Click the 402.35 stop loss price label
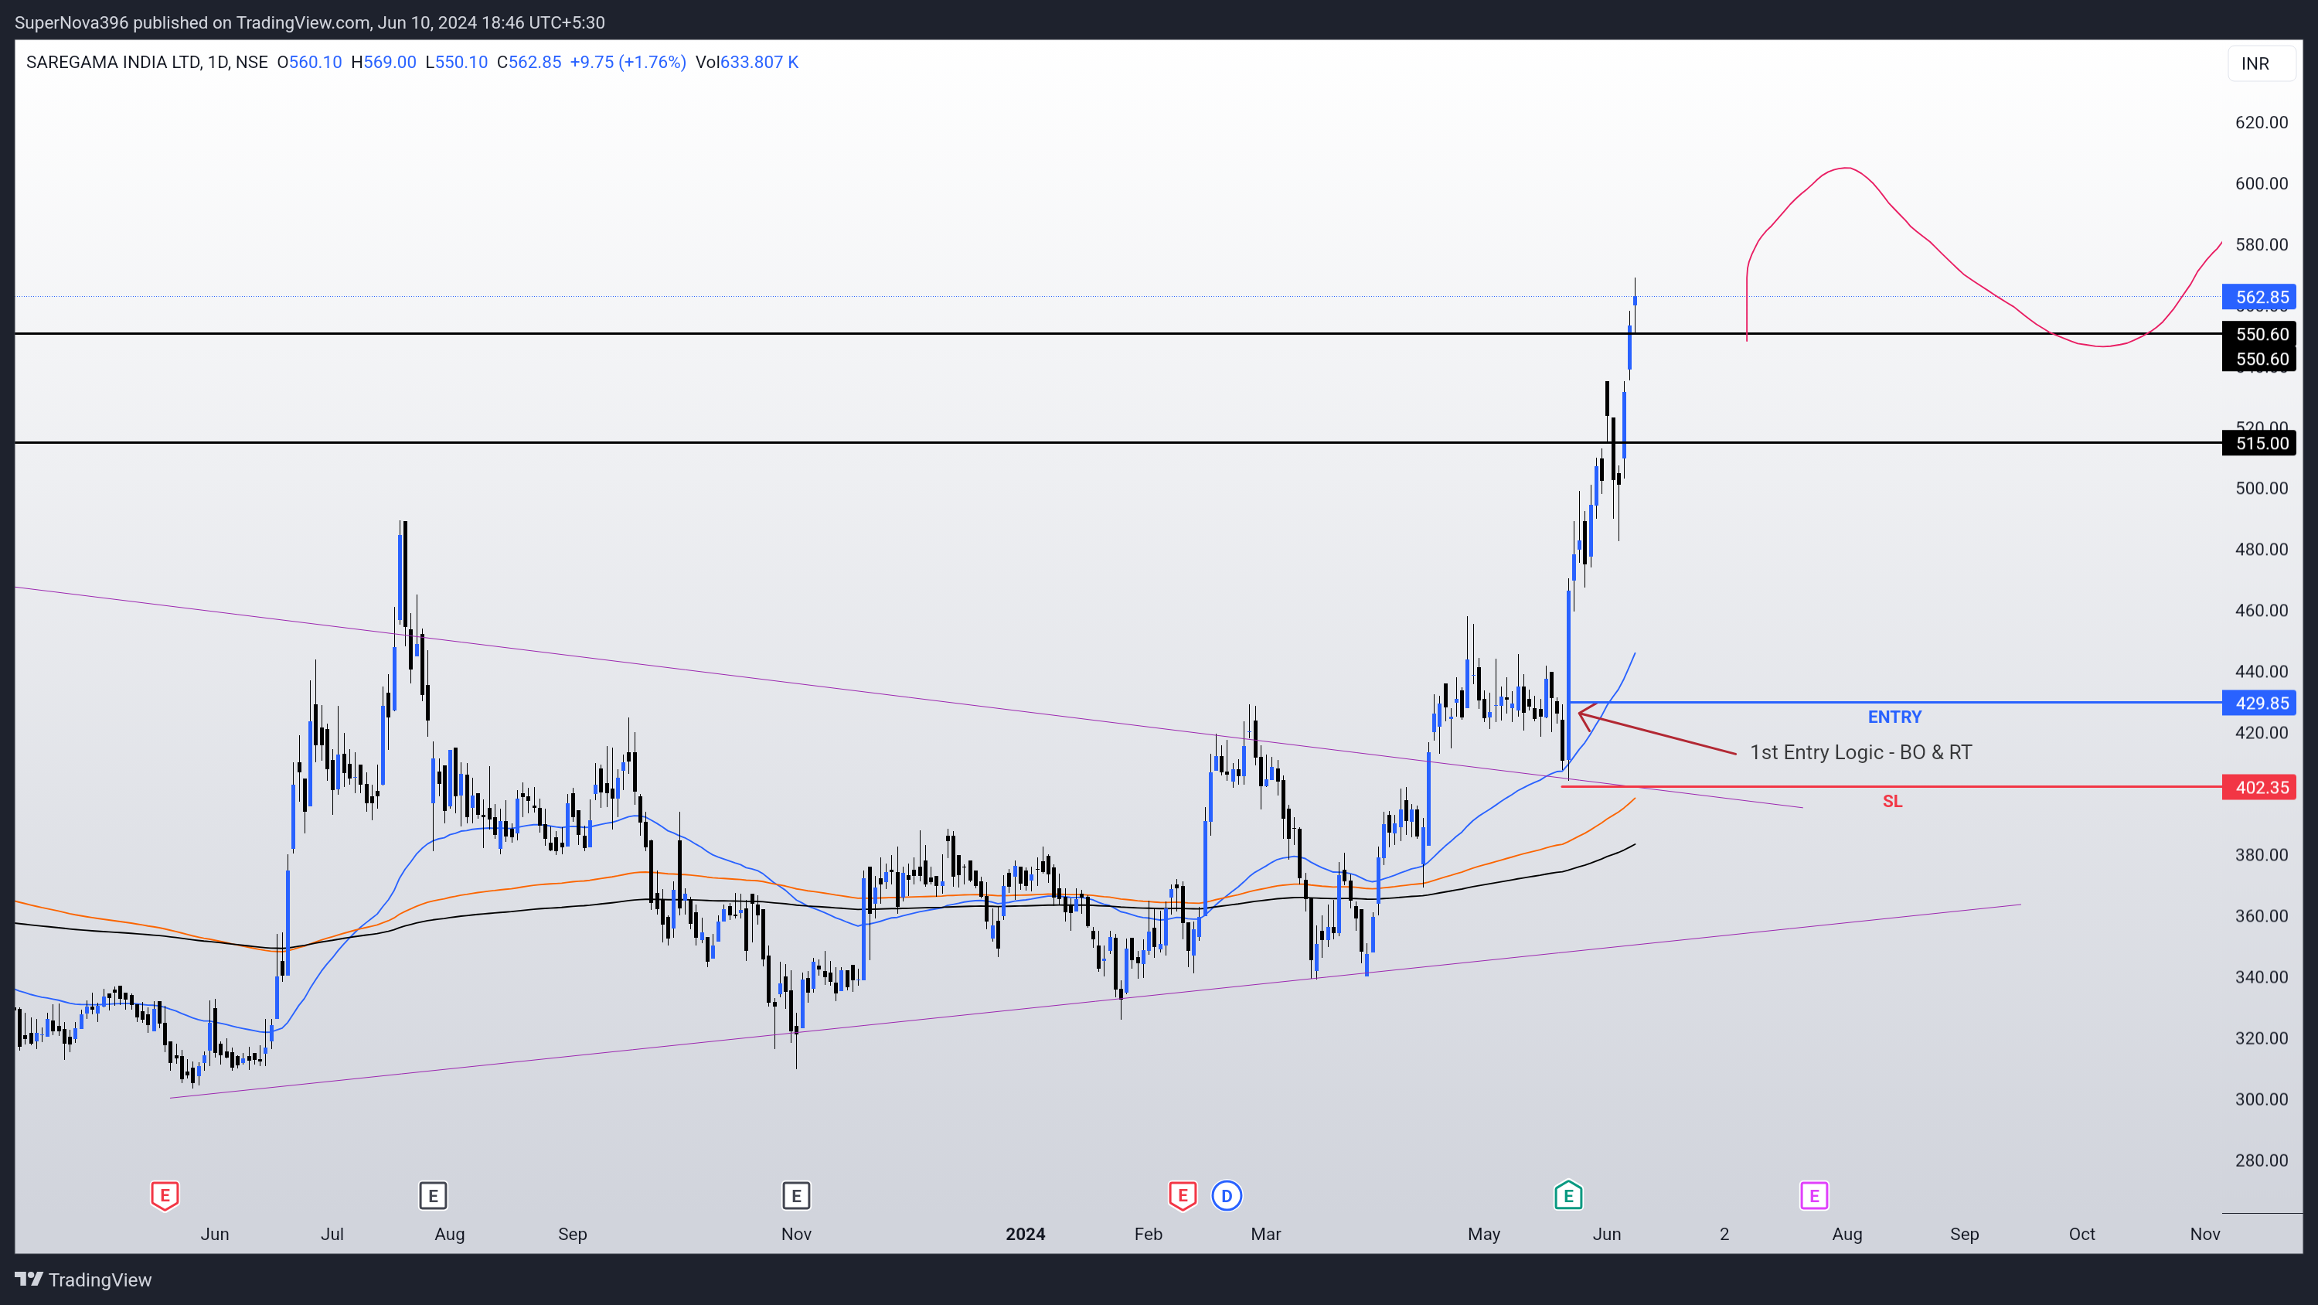2318x1305 pixels. (x=2258, y=788)
